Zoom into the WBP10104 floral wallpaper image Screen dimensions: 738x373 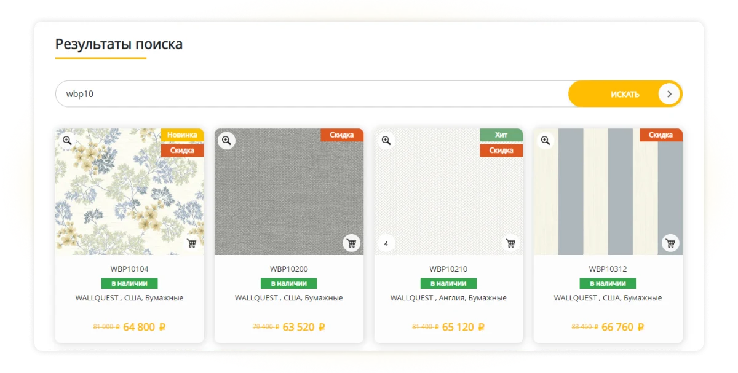(x=67, y=141)
